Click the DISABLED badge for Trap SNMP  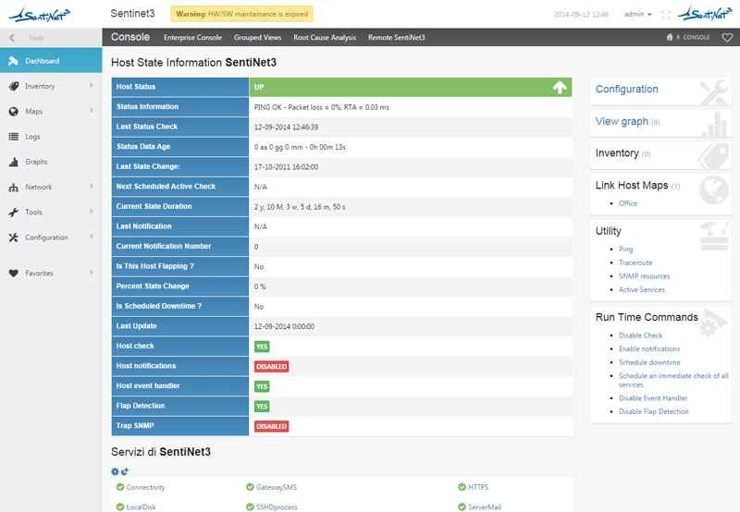271,426
